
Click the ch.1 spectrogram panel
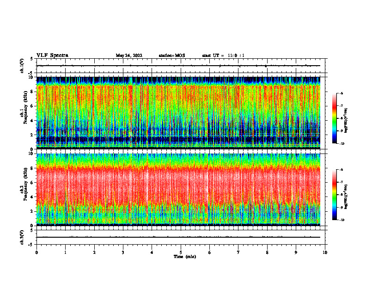178,113
